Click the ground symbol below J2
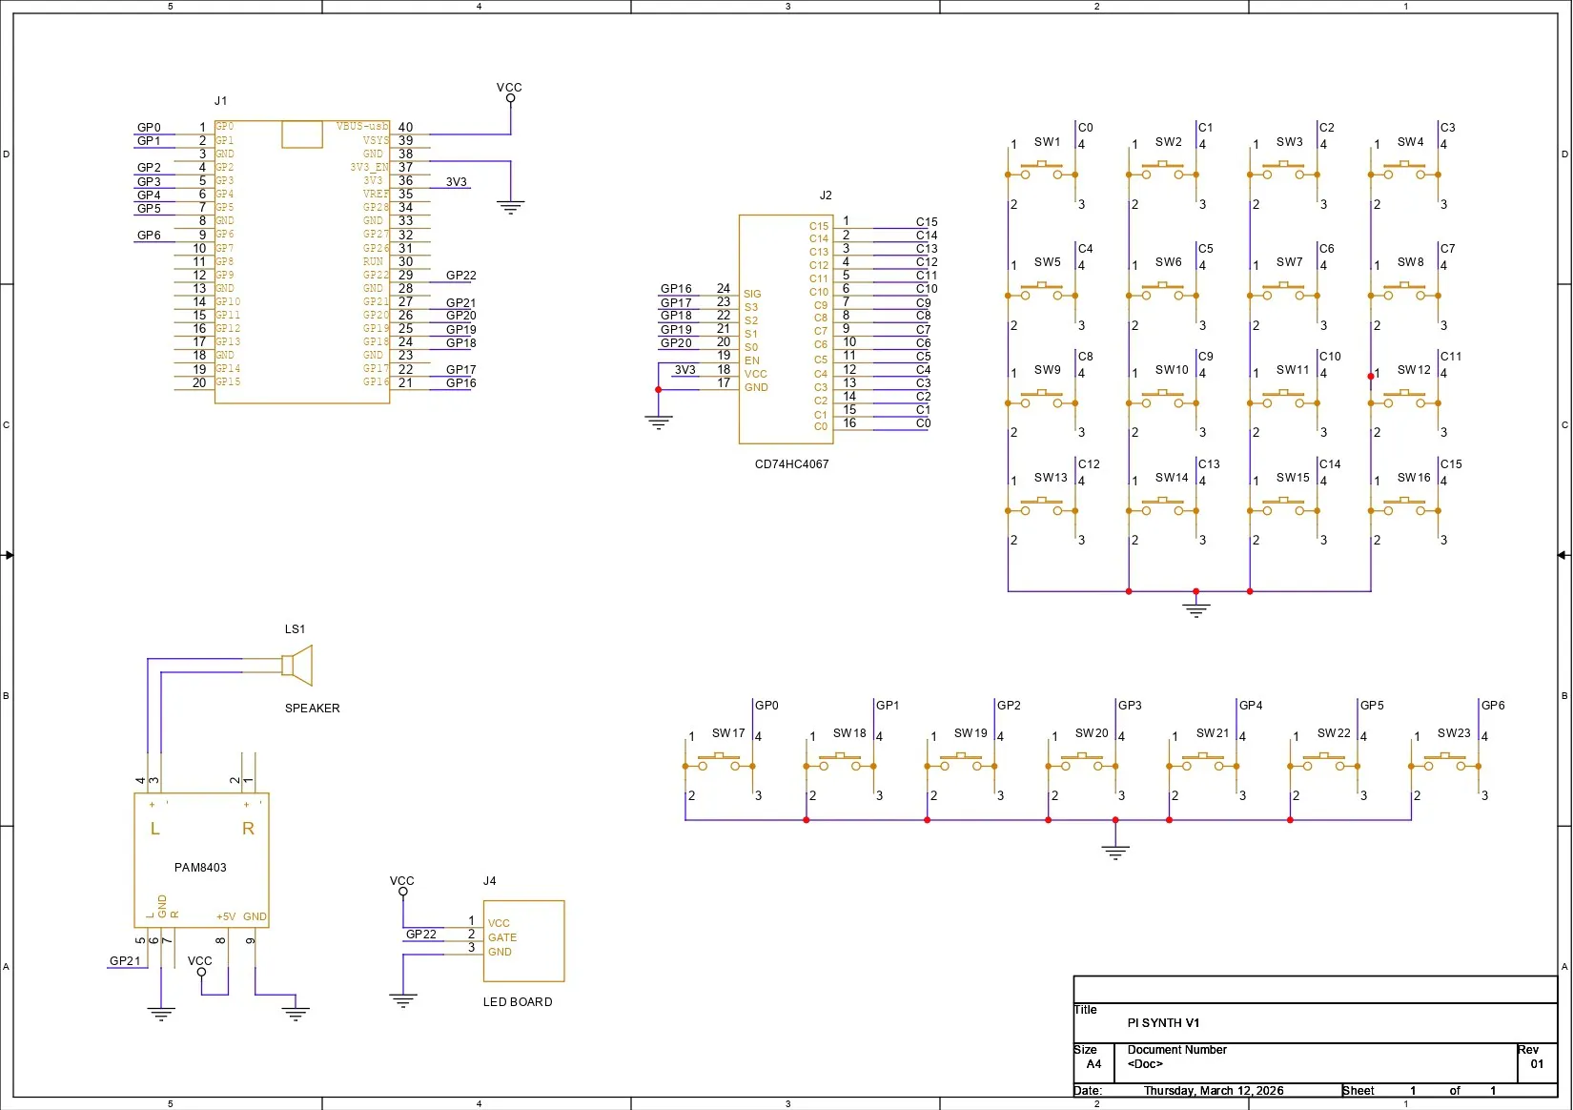This screenshot has width=1573, height=1110. (658, 421)
